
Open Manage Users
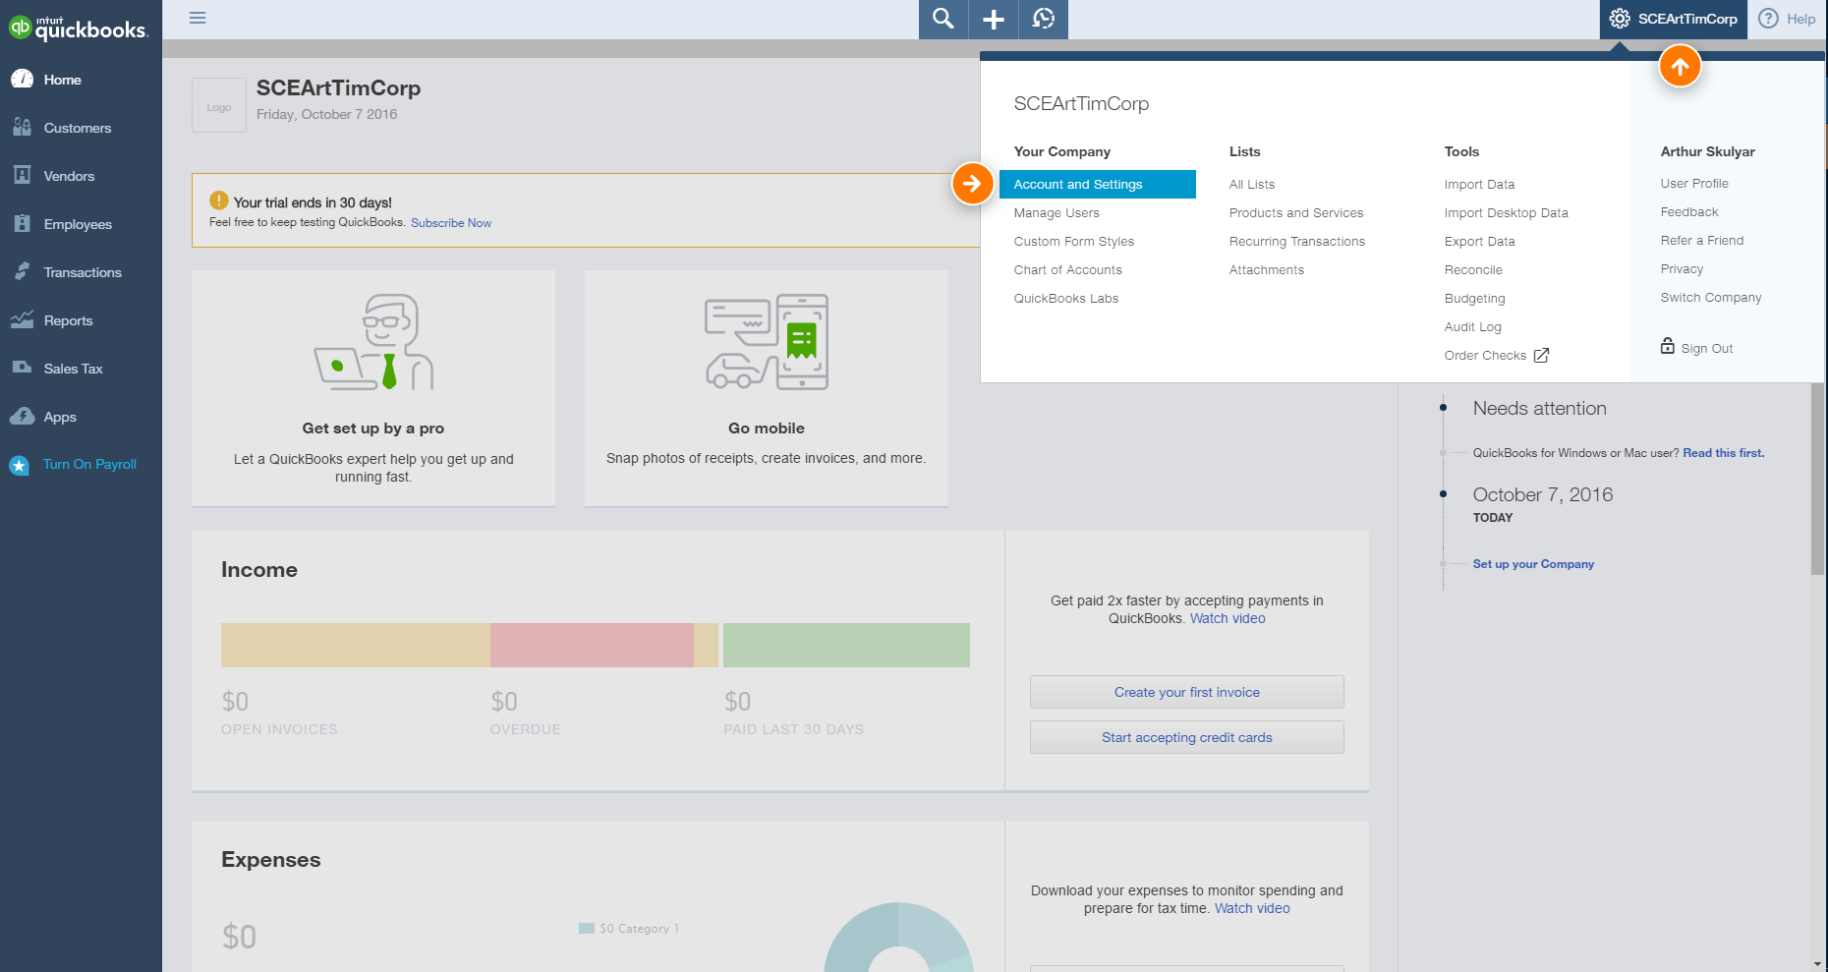(1057, 212)
